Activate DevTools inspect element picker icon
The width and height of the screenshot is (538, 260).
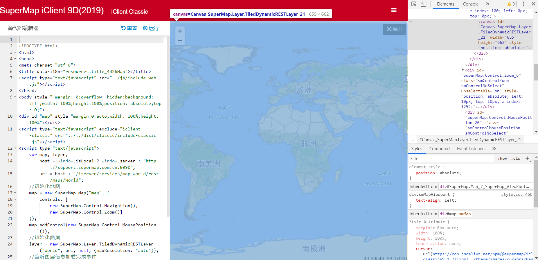(414, 4)
